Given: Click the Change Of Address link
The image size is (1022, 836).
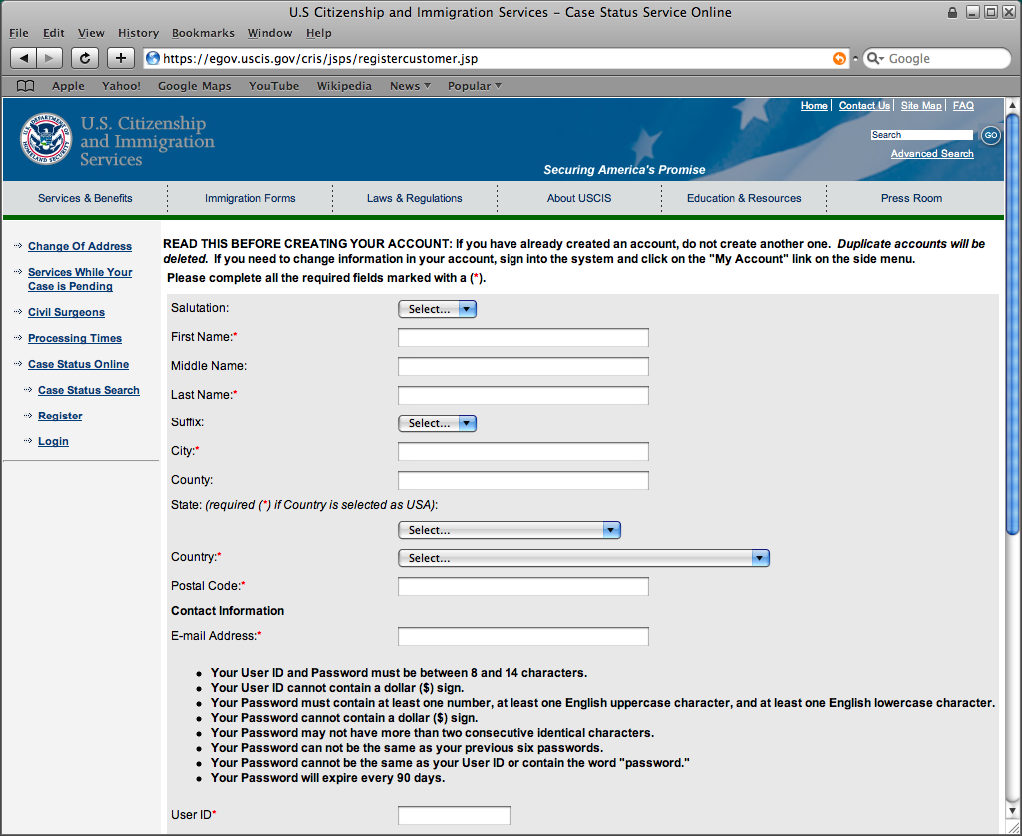Looking at the screenshot, I should (x=80, y=246).
